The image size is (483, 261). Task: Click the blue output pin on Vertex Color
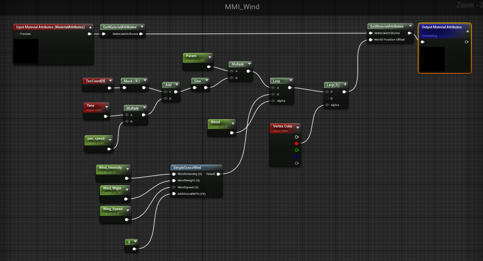pyautogui.click(x=297, y=157)
